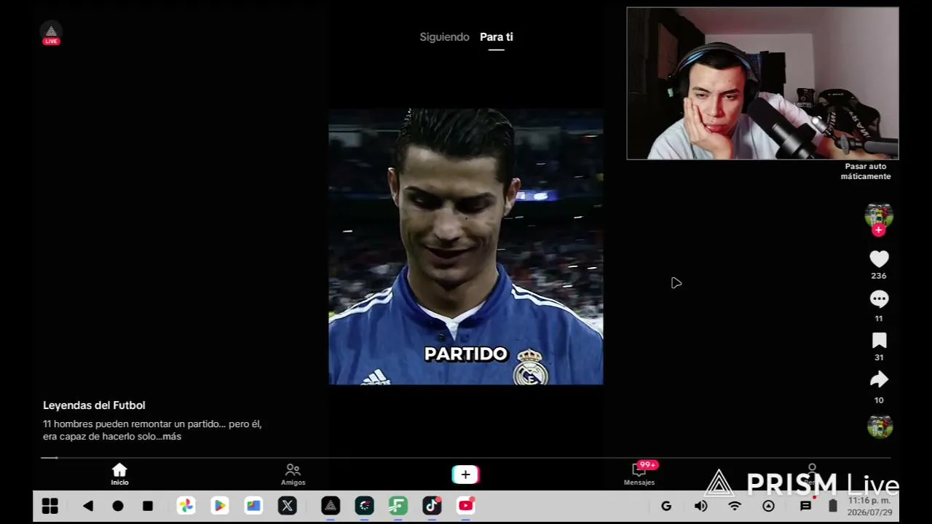This screenshot has width=932, height=524.
Task: Launch Google Play Store from the taskbar
Action: (x=220, y=506)
